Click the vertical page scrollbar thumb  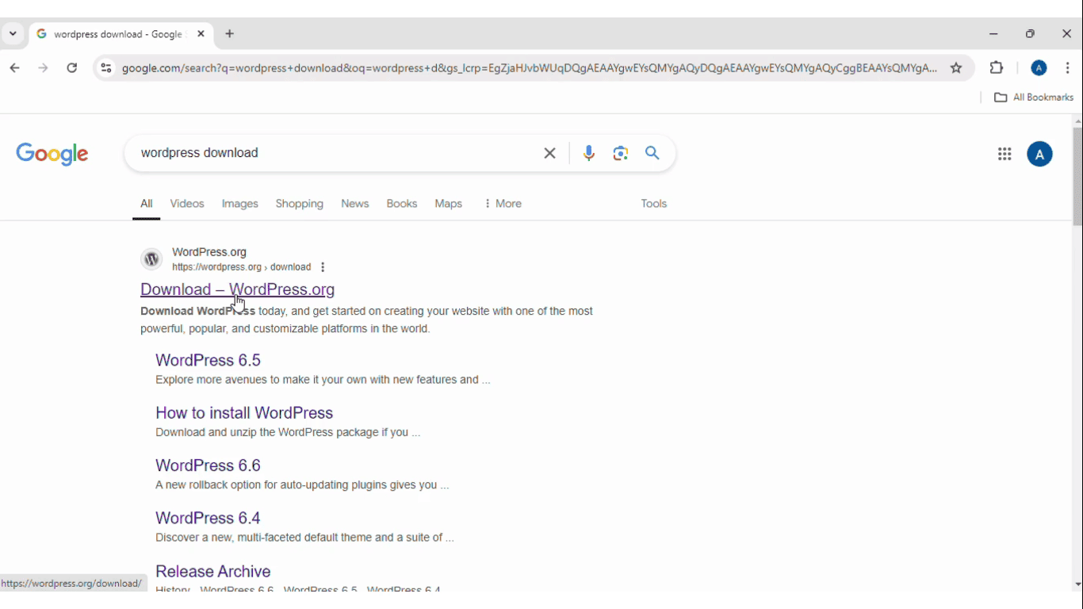pos(1077,177)
